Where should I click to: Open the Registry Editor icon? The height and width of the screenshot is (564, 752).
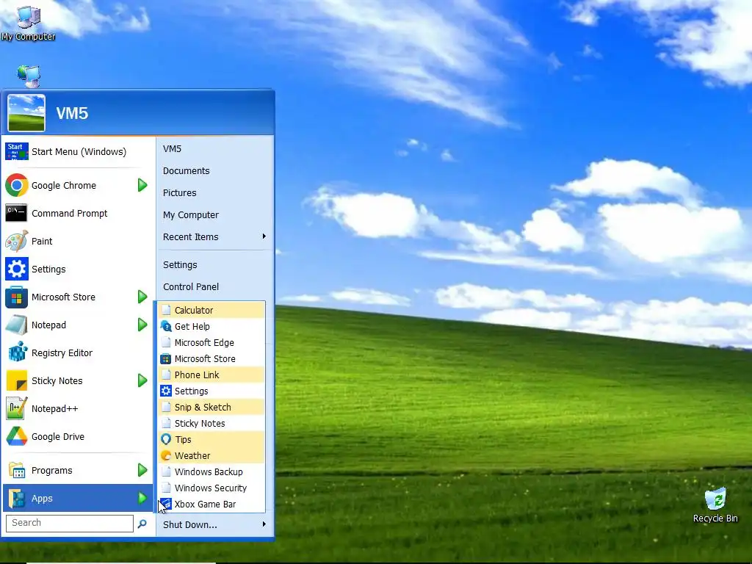(18, 352)
